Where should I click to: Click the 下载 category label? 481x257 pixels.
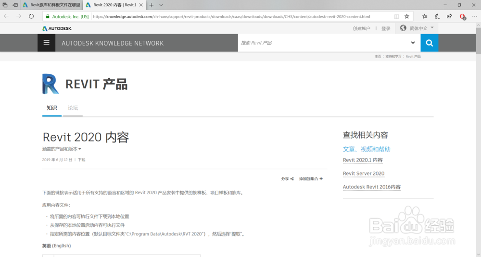coord(82,160)
